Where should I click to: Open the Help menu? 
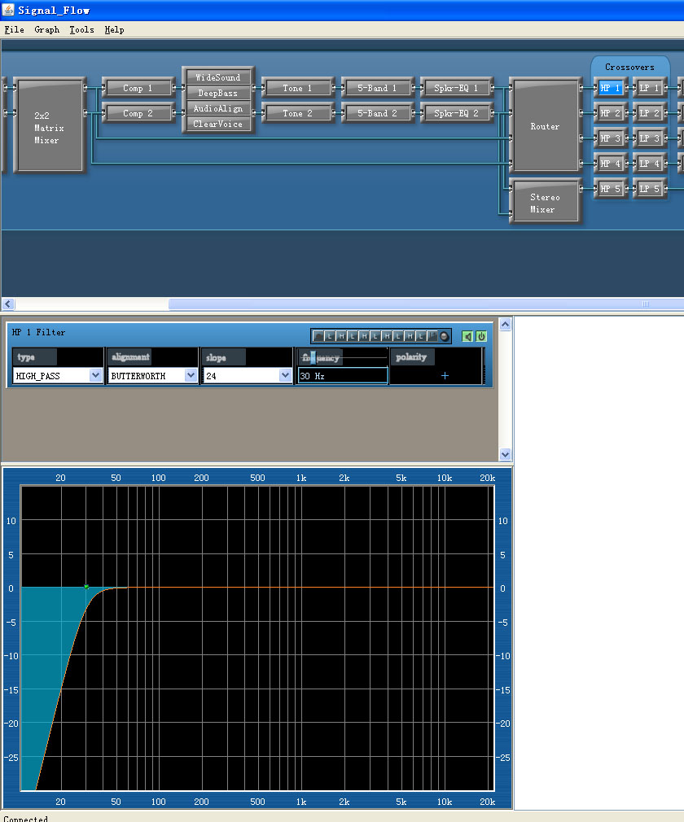[114, 29]
